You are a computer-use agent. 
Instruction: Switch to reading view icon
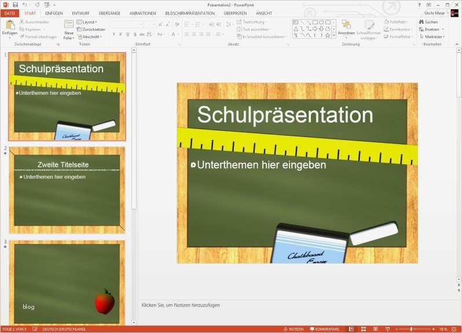(x=375, y=329)
